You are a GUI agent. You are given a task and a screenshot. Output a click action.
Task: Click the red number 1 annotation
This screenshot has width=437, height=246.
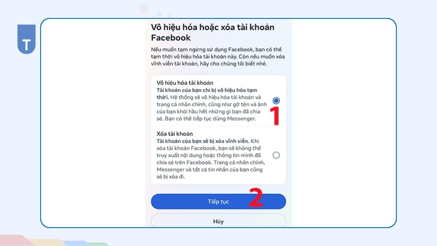click(275, 116)
